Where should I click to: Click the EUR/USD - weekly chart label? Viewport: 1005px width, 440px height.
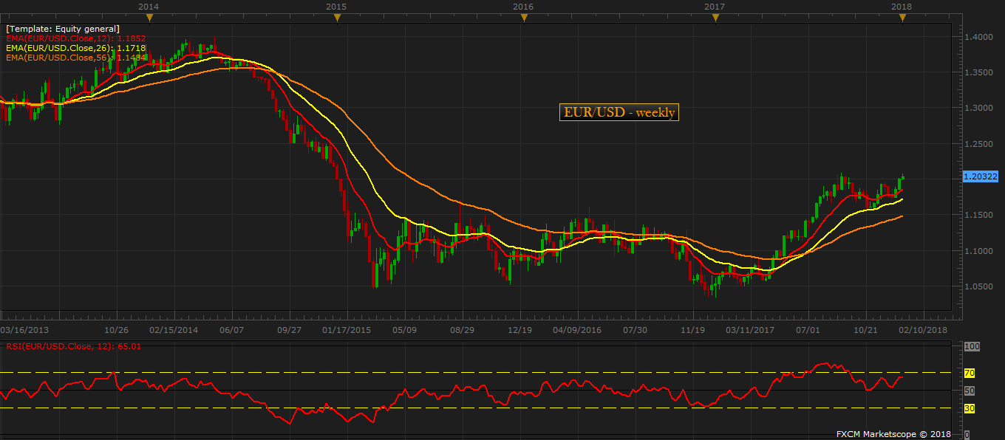(619, 112)
